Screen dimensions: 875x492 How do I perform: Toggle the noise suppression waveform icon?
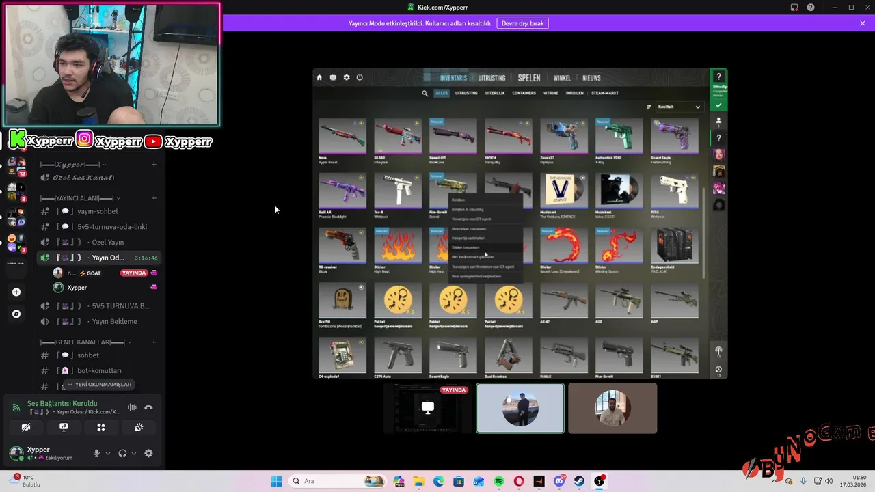pos(132,407)
